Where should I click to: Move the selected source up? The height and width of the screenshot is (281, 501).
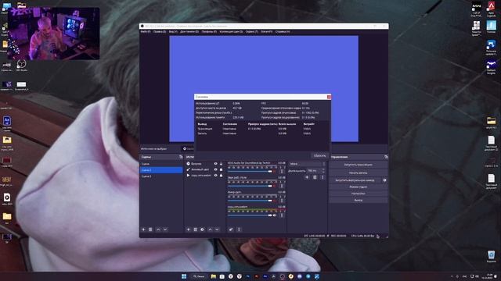[210, 229]
